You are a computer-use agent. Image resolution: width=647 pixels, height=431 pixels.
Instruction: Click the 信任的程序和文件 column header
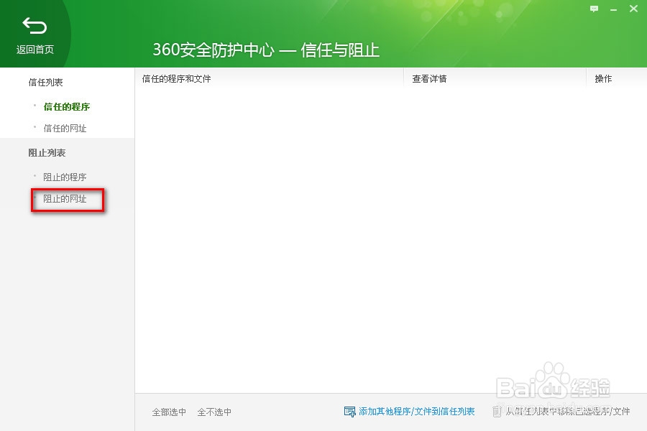click(x=176, y=79)
